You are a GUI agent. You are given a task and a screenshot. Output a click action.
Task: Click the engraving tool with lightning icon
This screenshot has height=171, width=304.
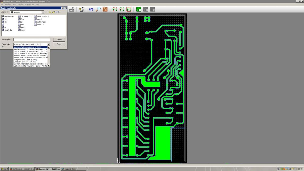(81, 9)
